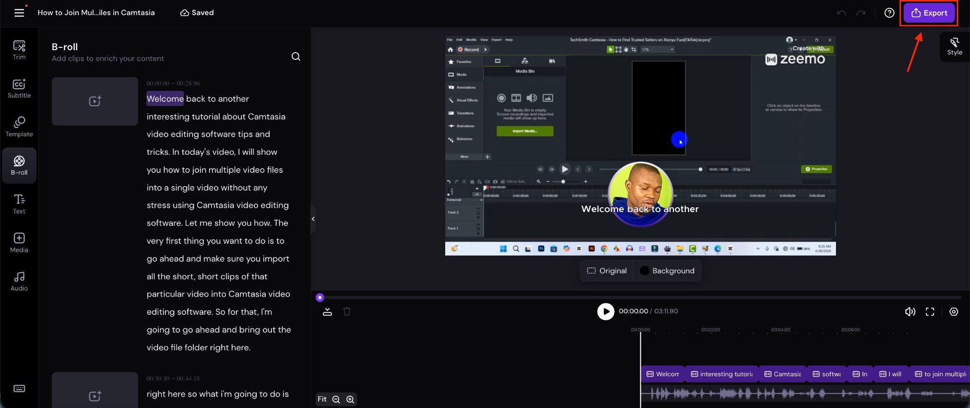Select the B-roll sidebar tab

pyautogui.click(x=19, y=165)
